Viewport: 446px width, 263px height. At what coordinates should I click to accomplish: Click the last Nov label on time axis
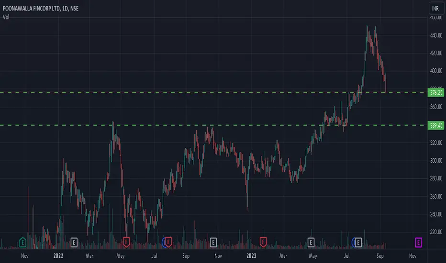pos(413,256)
